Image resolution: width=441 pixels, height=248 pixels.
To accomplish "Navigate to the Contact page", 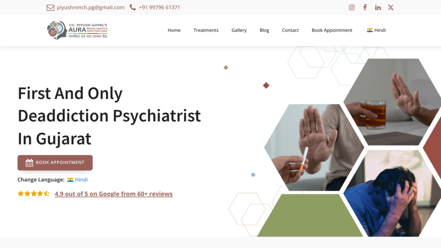I will coord(290,30).
